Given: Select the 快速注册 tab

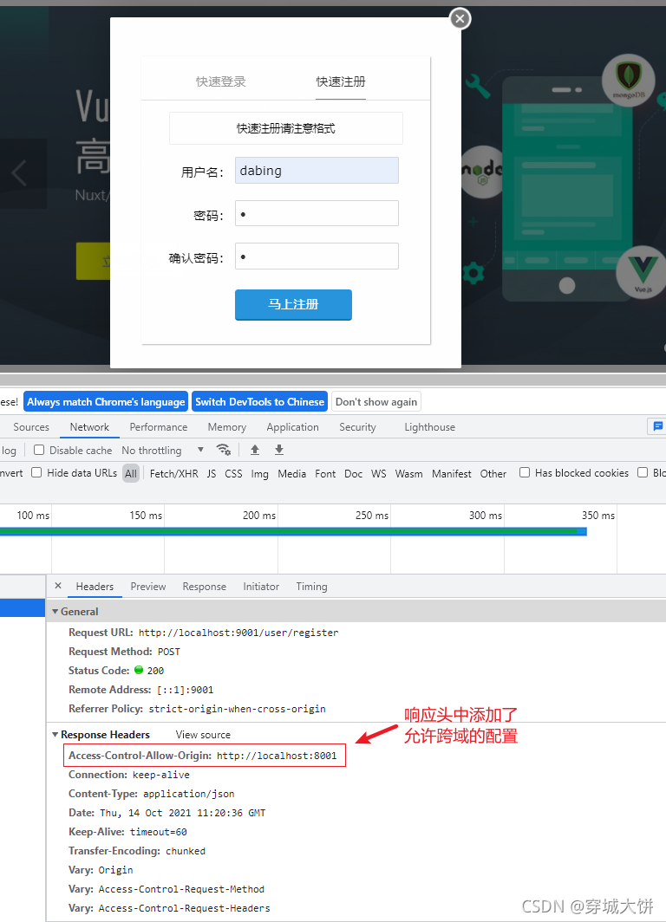Looking at the screenshot, I should (x=341, y=81).
